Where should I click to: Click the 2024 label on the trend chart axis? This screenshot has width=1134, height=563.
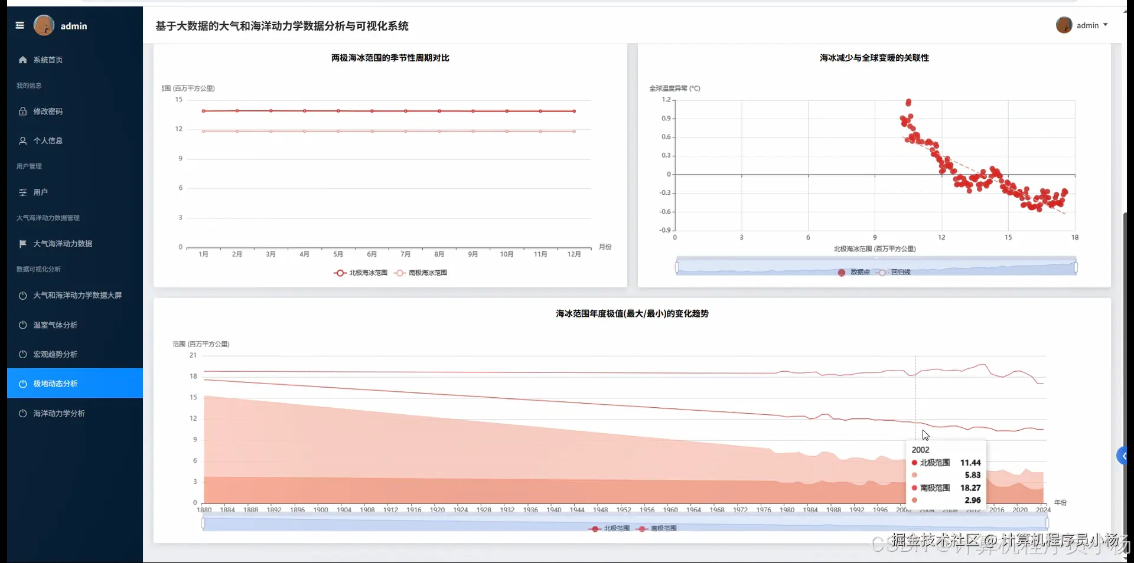(1043, 510)
